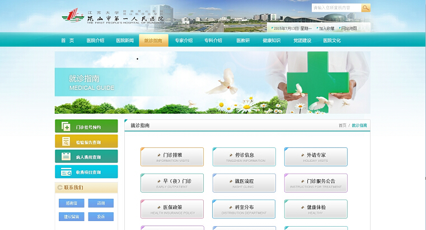Screen dimensions: 426x230
Task: Click the 建议留言 feedback button
Action: point(71,217)
